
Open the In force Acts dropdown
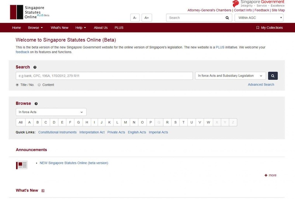tap(51, 112)
